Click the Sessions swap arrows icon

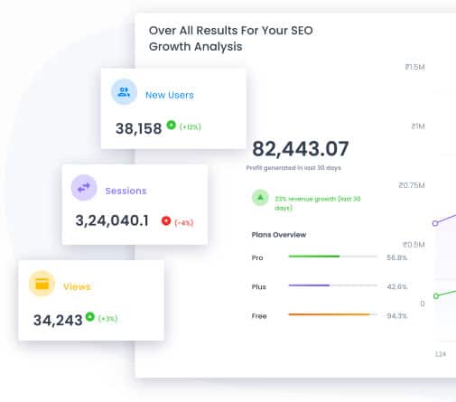point(84,188)
